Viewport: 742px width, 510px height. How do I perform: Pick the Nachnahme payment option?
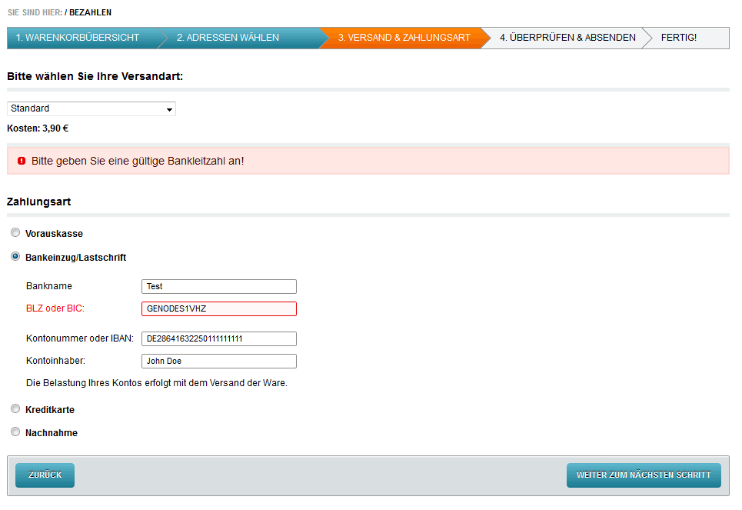[x=15, y=432]
